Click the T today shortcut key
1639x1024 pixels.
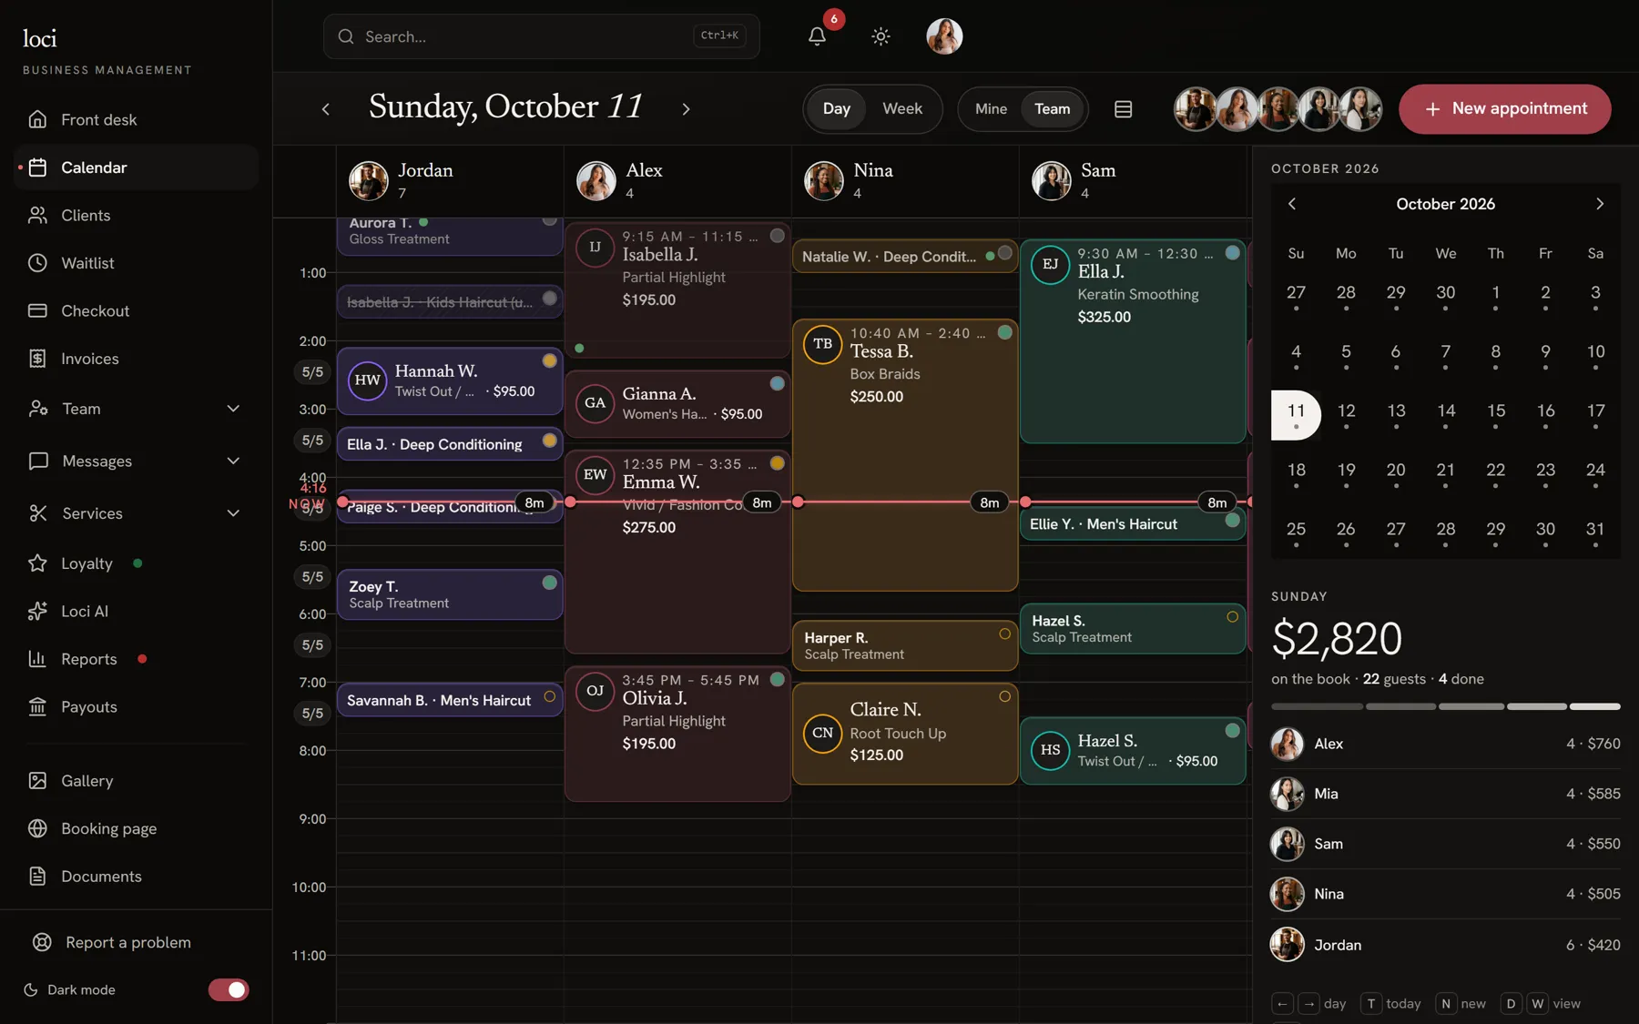[x=1370, y=1004]
